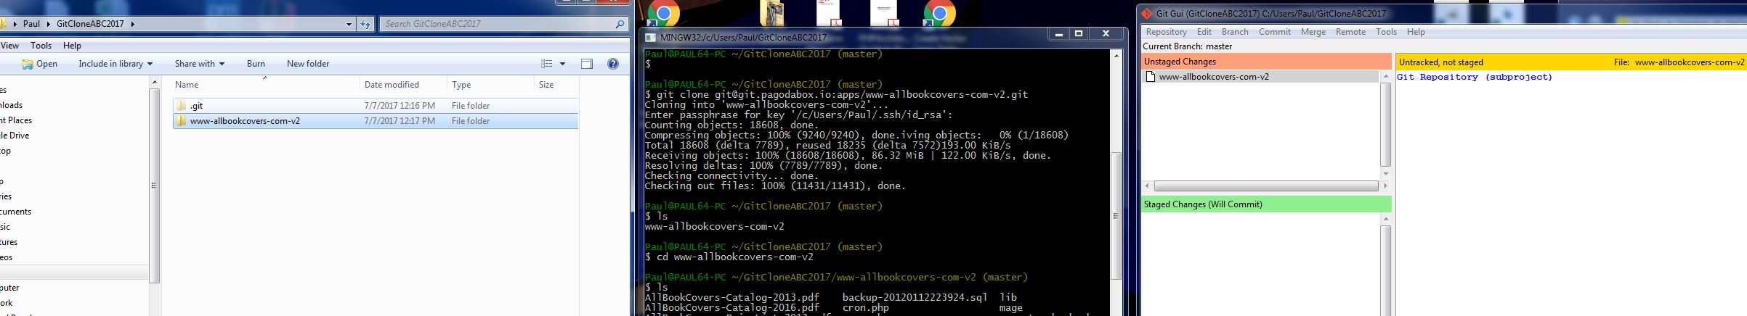The image size is (1747, 316).
Task: Click the 7/7/2017 12:16 PM date cell
Action: pyautogui.click(x=400, y=106)
